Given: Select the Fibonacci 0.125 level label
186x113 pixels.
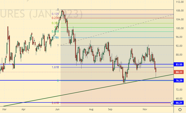Looking at the screenshot, I should click(55, 14).
